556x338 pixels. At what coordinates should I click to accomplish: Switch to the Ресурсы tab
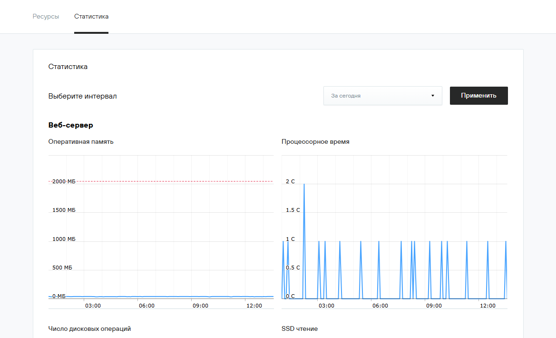(x=46, y=17)
